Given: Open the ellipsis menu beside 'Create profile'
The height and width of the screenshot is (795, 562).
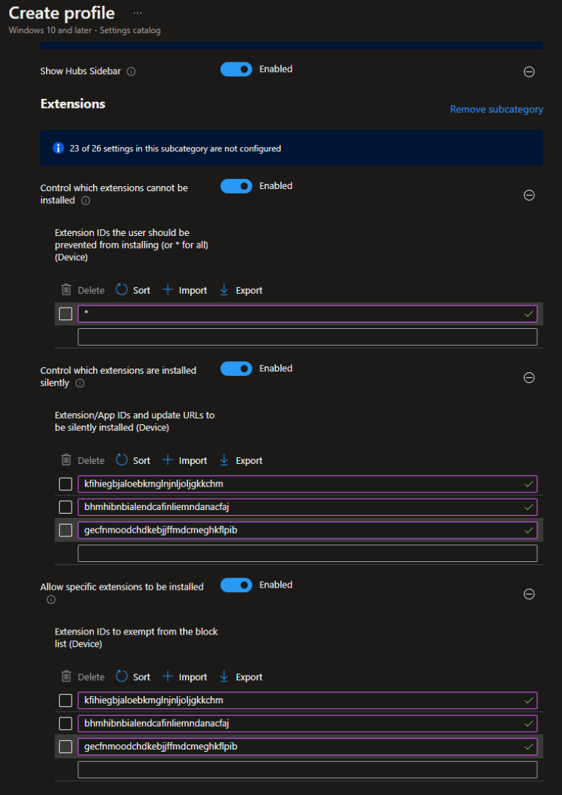Looking at the screenshot, I should click(x=138, y=12).
